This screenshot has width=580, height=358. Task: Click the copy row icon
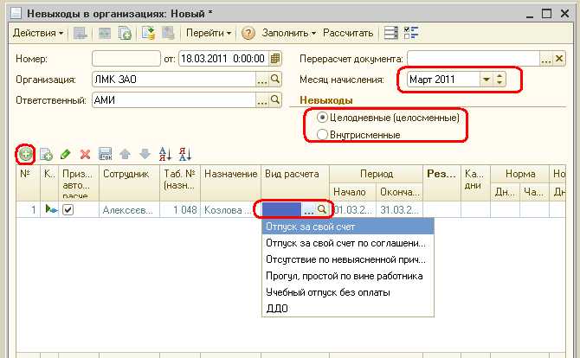46,154
